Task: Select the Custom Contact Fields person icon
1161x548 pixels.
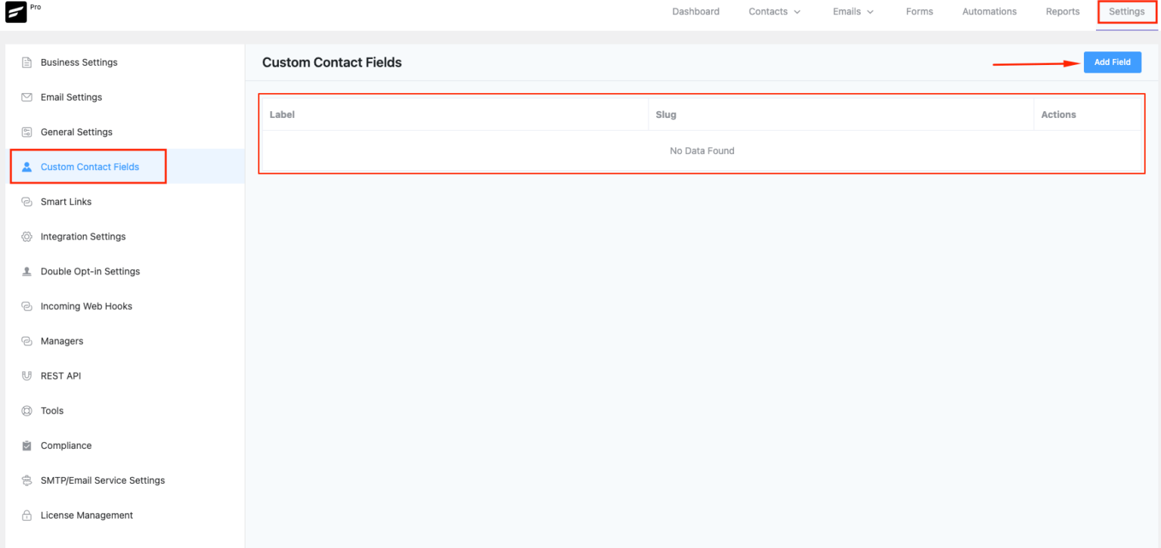Action: (x=26, y=166)
